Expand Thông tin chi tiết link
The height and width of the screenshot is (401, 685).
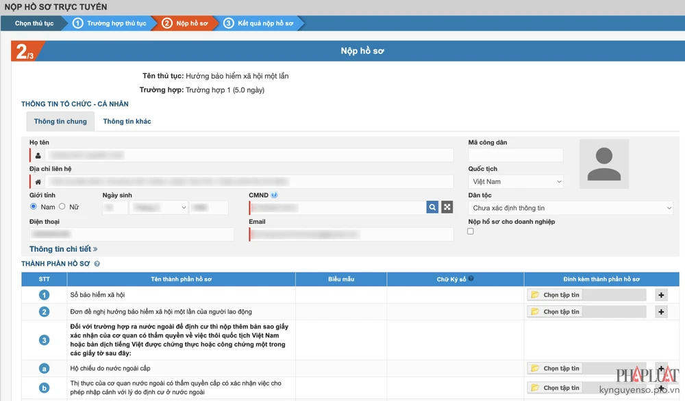(x=63, y=249)
